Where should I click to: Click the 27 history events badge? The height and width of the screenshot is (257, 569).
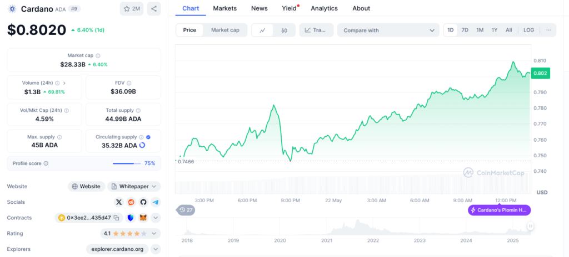coord(186,210)
